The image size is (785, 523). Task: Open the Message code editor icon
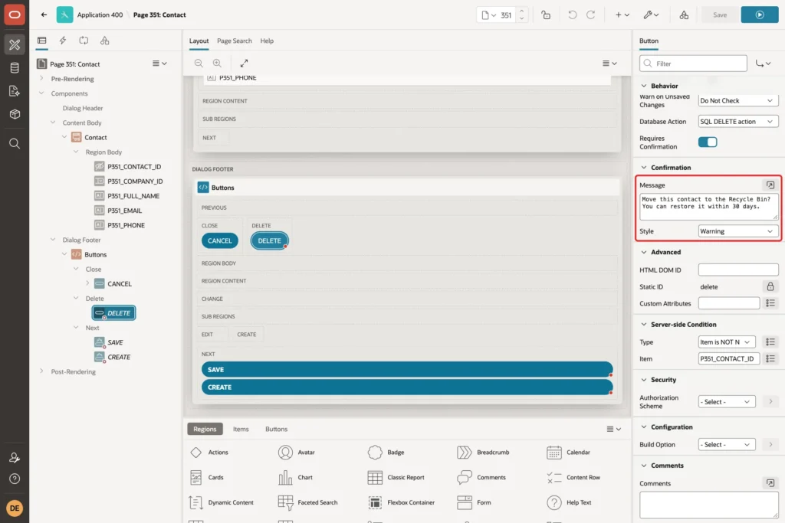770,185
